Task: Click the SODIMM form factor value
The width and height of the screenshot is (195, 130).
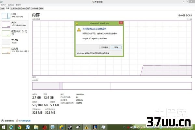Action: pyautogui.click(x=79, y=100)
